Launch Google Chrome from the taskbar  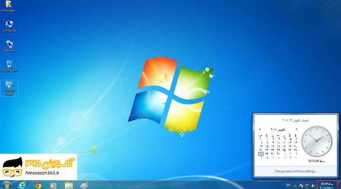pos(38,186)
